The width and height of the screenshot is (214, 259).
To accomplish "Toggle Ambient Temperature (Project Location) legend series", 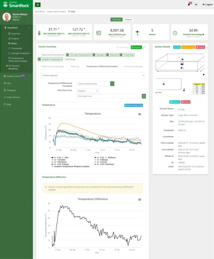I will click(x=70, y=166).
